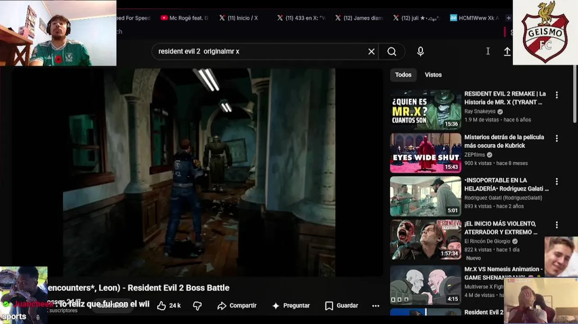578x324 pixels.
Task: Open Mr.X VS Nemesis Animation thumbnail
Action: click(425, 285)
